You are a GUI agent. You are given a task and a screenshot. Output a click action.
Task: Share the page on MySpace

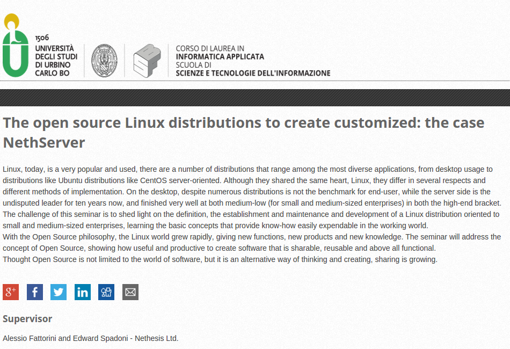[x=106, y=292]
